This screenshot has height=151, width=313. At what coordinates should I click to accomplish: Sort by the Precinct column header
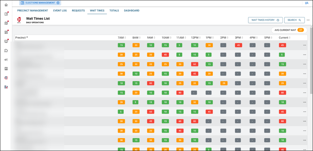click(x=22, y=38)
